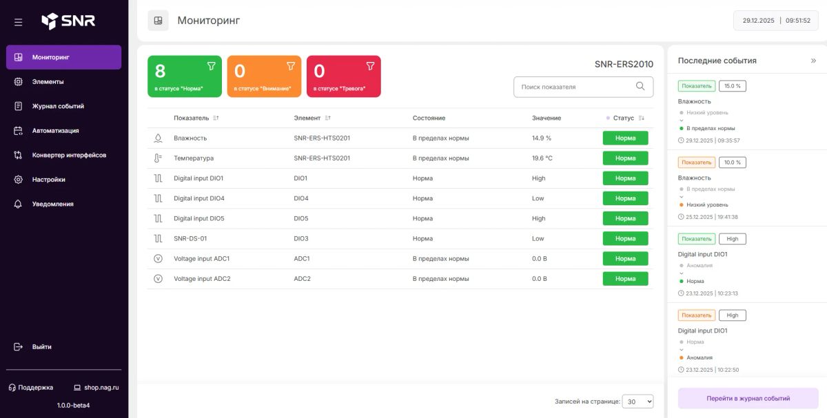The width and height of the screenshot is (827, 418).
Task: Filter by "Внимание" status funnel icon
Action: point(291,66)
